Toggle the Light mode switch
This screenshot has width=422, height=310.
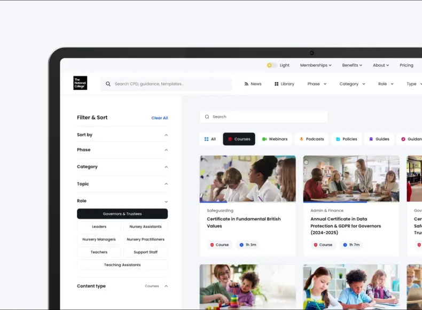click(272, 65)
